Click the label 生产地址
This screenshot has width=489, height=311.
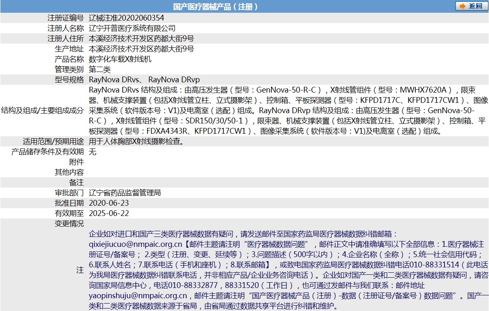69,49
